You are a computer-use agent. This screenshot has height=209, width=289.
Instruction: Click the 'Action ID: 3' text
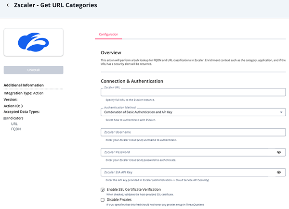point(13,106)
